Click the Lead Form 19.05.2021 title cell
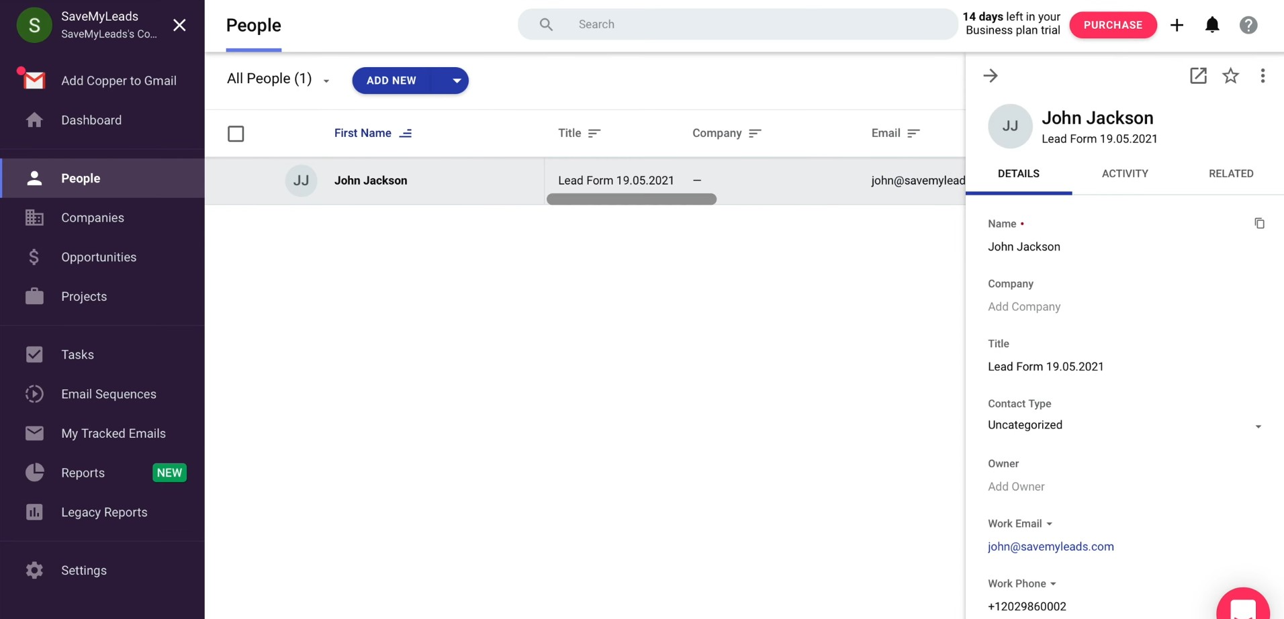The image size is (1284, 619). click(616, 180)
